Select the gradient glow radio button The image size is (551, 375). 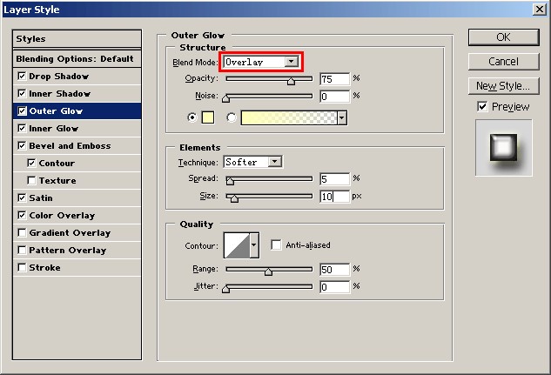coord(232,117)
